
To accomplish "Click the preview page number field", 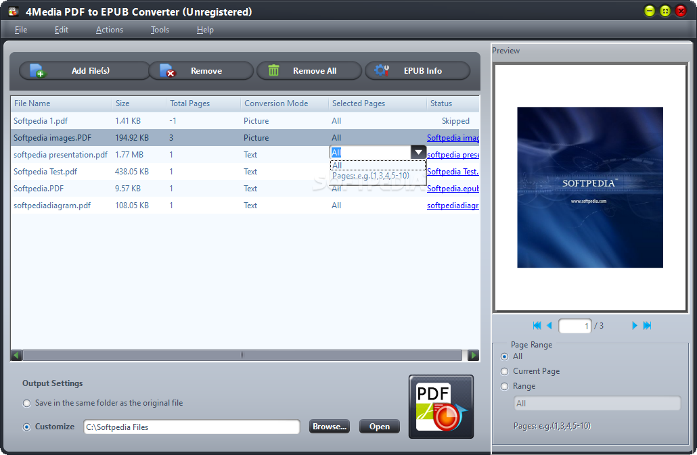I will (x=575, y=326).
